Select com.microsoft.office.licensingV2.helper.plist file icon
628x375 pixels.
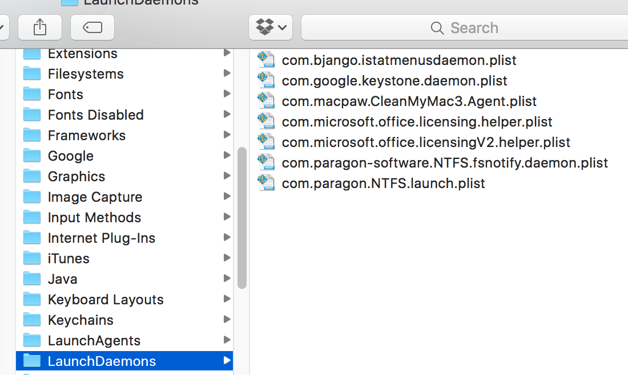click(265, 142)
